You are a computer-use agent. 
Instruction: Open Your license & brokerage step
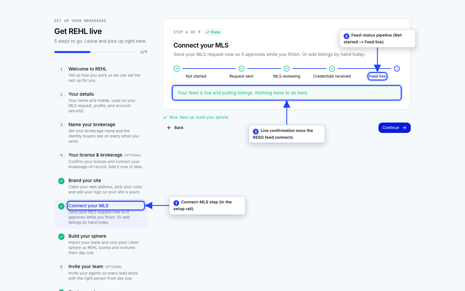point(101,161)
